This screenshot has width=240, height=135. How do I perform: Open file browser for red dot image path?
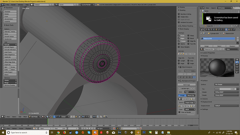[x=191, y=106]
